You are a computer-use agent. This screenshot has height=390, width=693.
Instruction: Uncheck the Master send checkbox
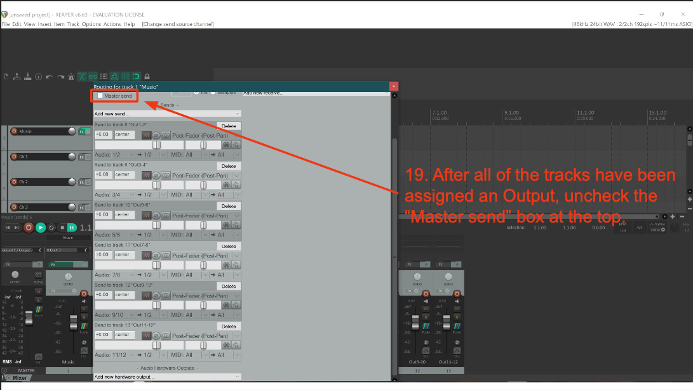[100, 96]
